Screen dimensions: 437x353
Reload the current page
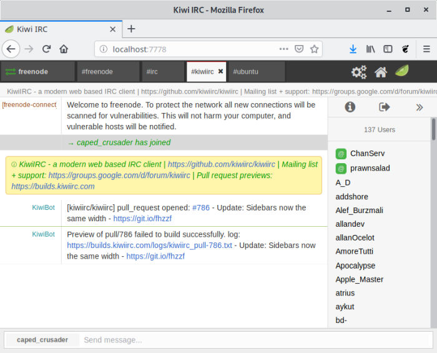tap(47, 49)
